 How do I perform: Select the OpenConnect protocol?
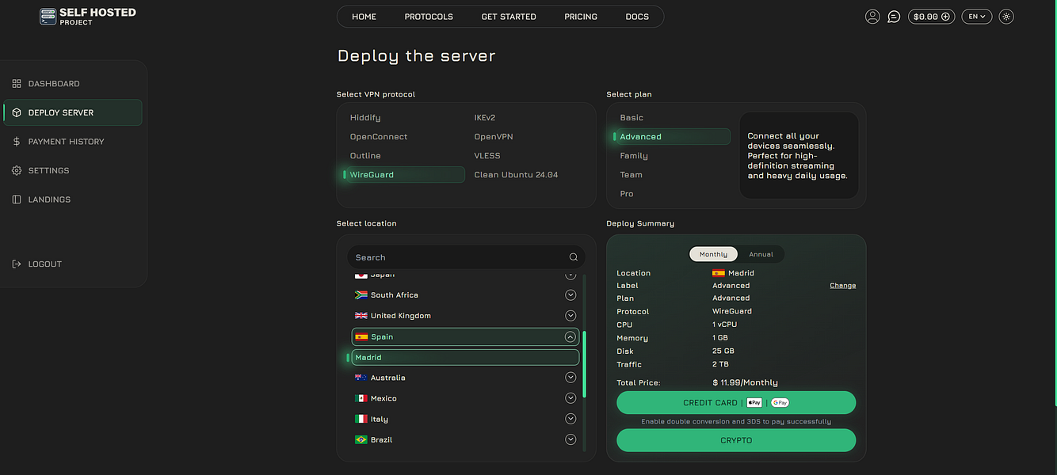tap(379, 137)
